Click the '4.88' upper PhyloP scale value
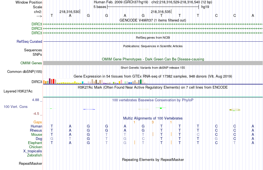The image size is (263, 170). point(35,100)
